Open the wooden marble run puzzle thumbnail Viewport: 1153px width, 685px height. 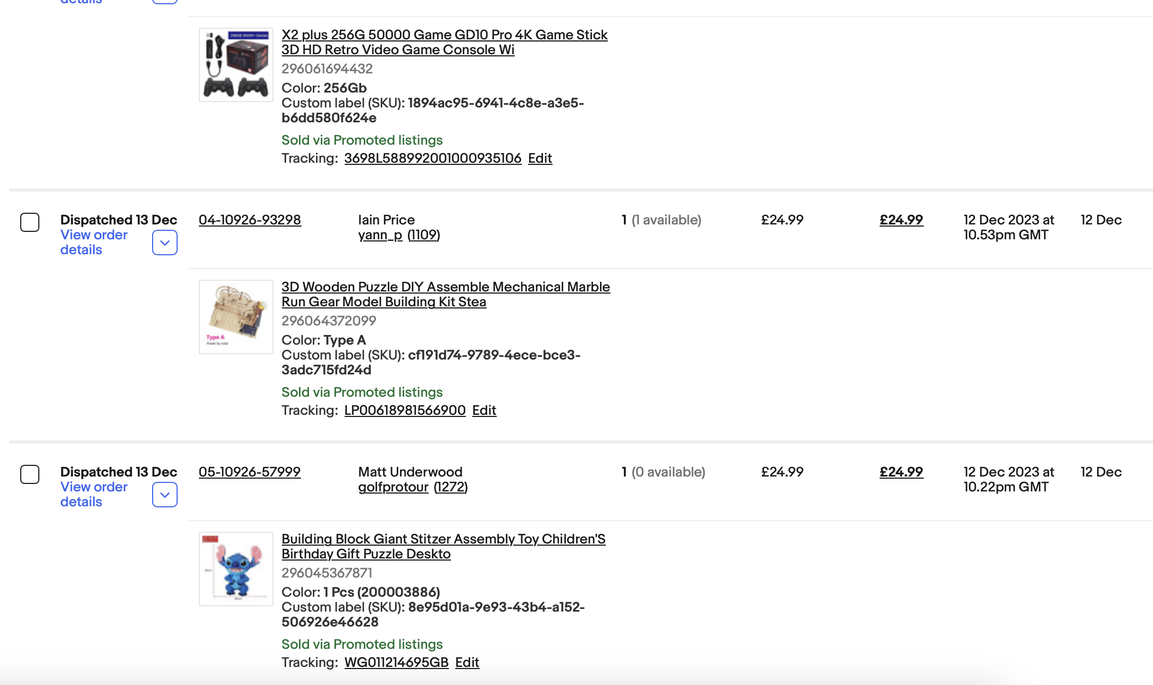point(236,317)
